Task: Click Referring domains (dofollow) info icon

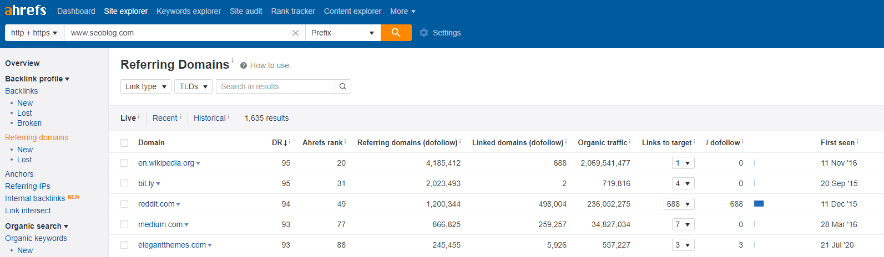Action: click(x=460, y=141)
